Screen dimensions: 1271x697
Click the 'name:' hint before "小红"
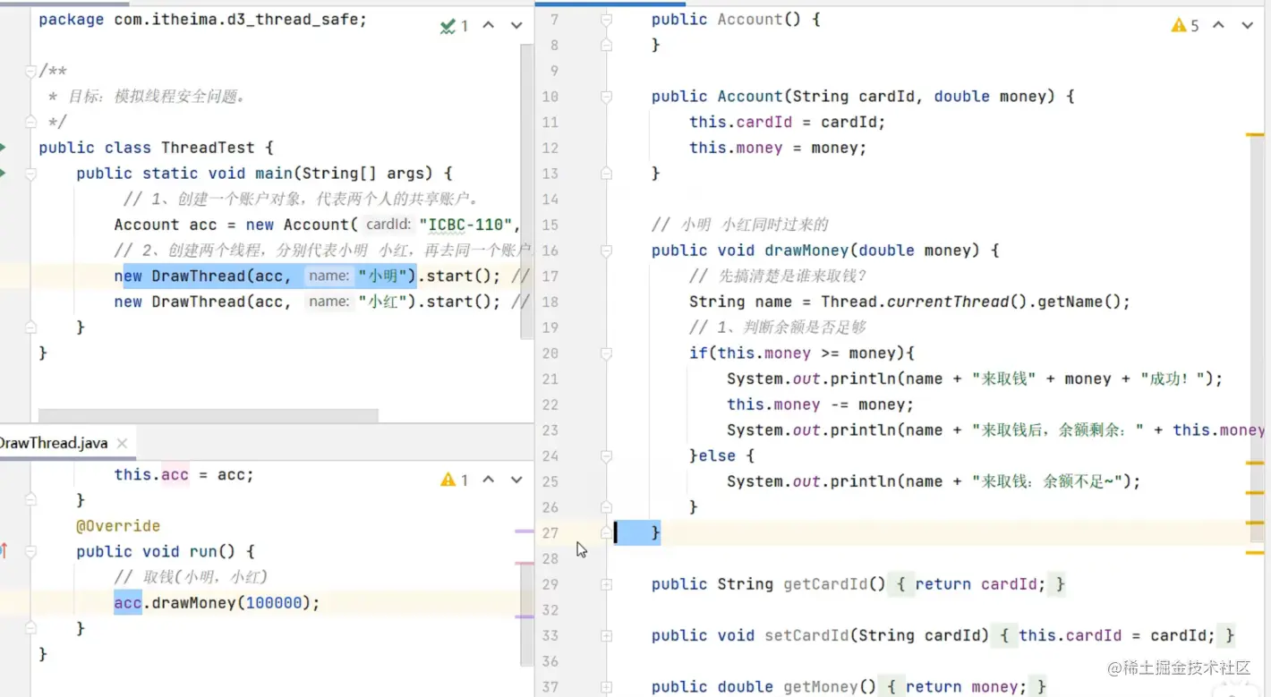(x=328, y=302)
